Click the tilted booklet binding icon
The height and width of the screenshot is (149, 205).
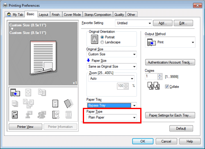tap(68, 103)
